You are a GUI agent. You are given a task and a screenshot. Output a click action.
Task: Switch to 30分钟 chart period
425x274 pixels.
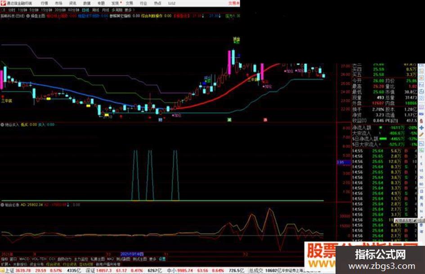60,10
